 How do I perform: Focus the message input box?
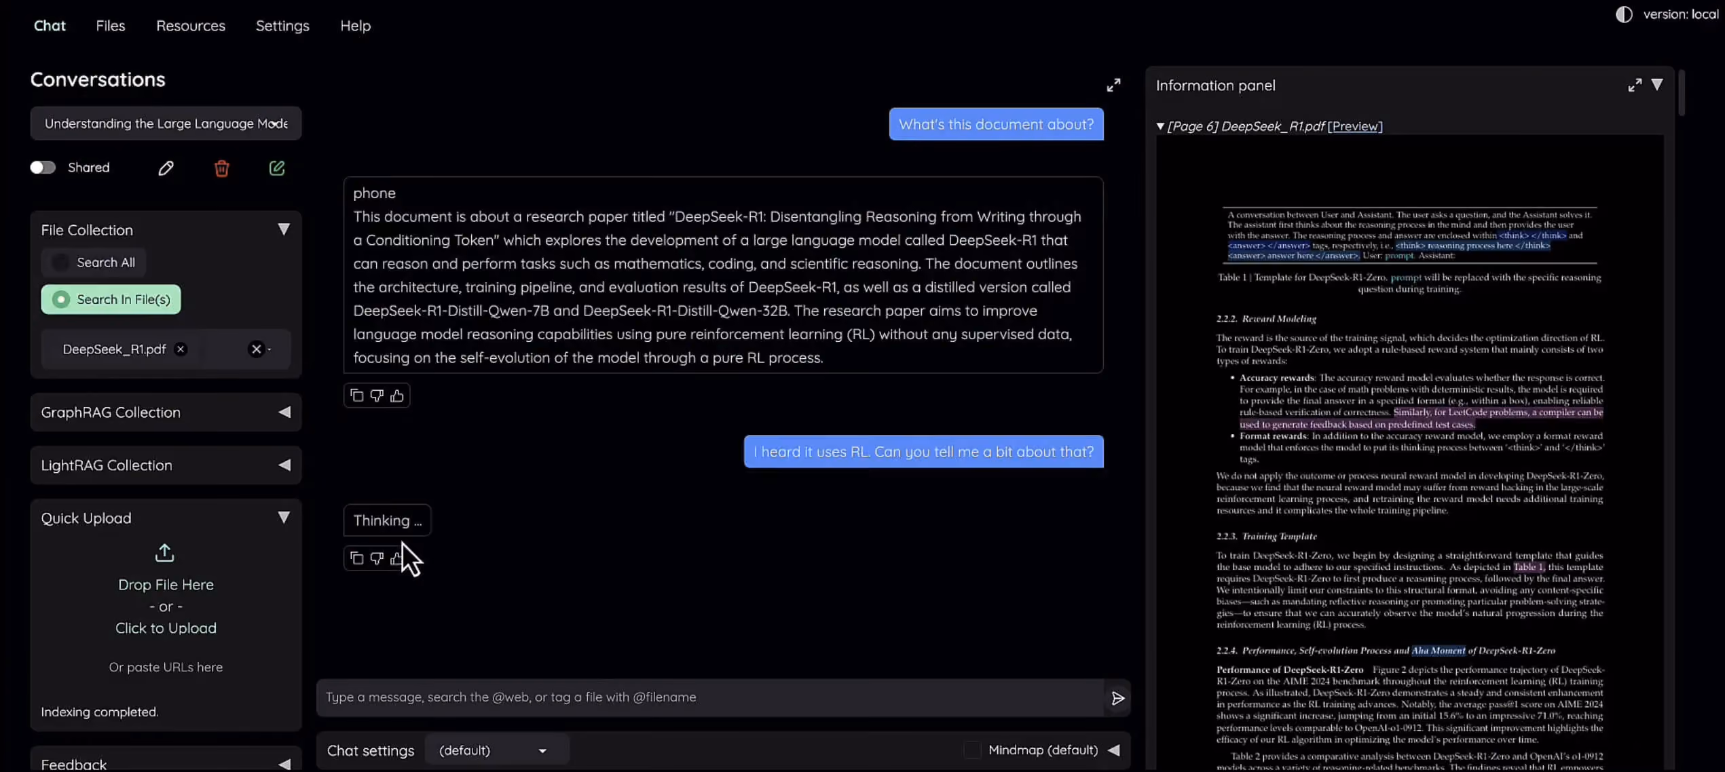click(x=710, y=697)
